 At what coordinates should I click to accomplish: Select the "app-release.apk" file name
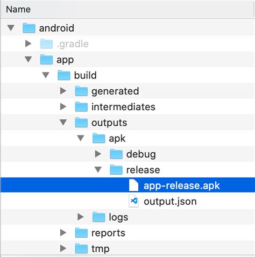pyautogui.click(x=182, y=186)
